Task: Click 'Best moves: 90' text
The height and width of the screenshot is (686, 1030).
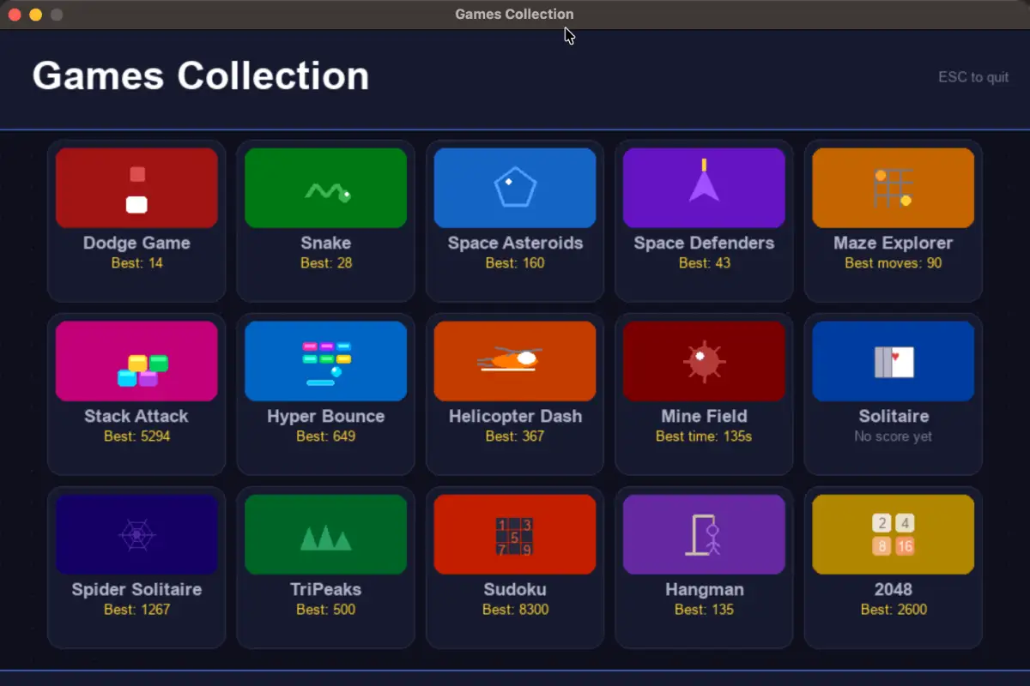Action: click(894, 263)
